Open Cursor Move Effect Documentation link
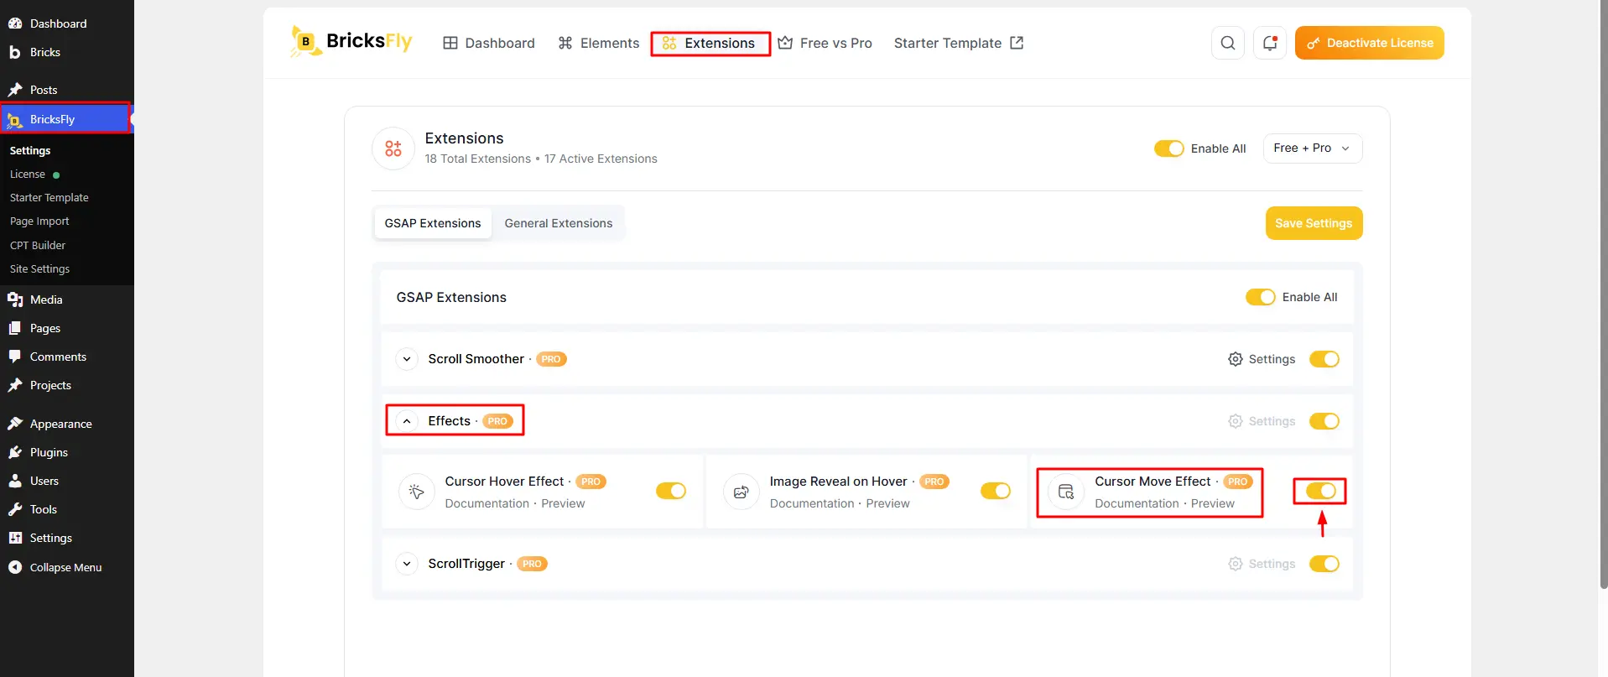Image resolution: width=1608 pixels, height=677 pixels. tap(1137, 503)
